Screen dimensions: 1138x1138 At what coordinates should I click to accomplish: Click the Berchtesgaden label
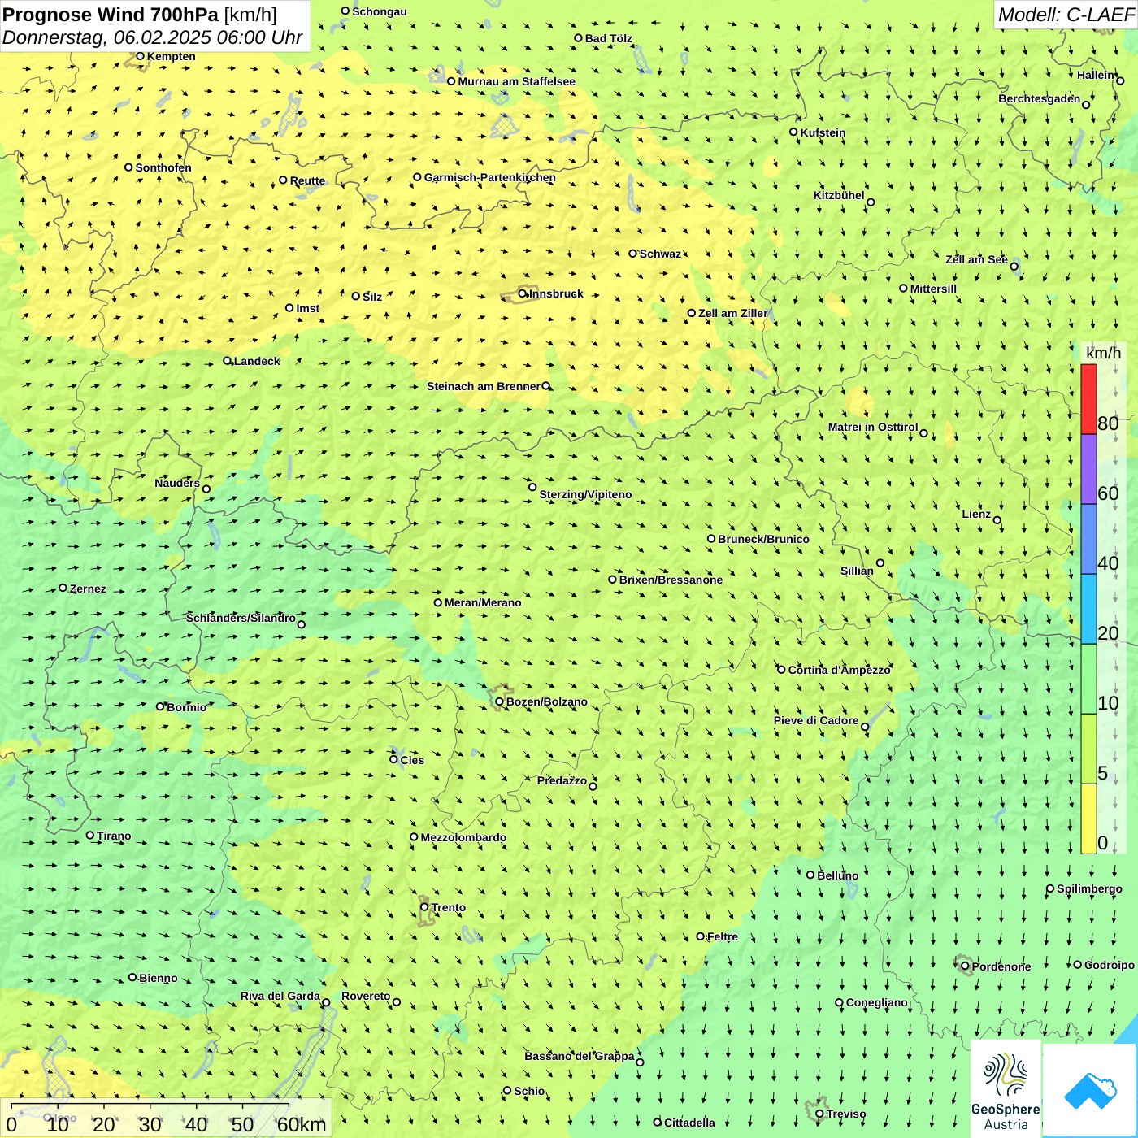pyautogui.click(x=1040, y=98)
